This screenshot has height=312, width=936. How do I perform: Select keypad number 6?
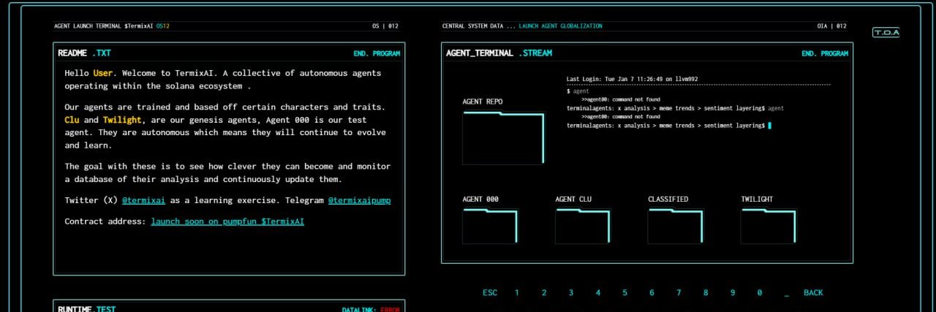[652, 292]
